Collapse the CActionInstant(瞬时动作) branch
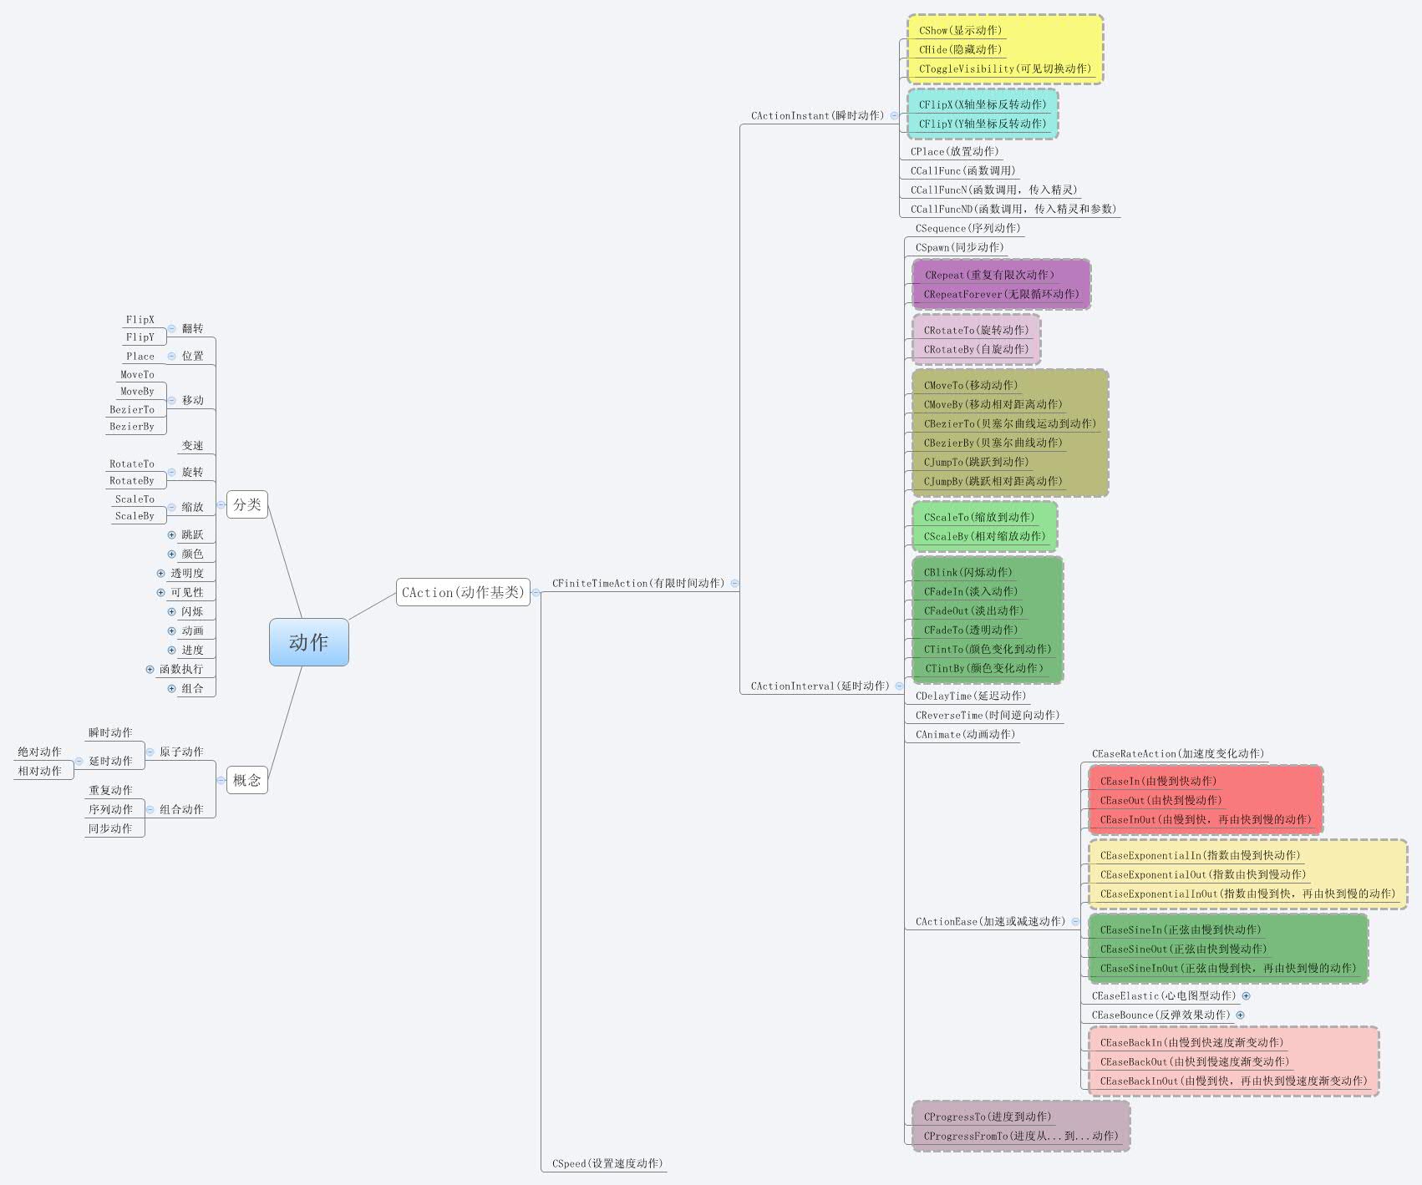Viewport: 1422px width, 1185px height. pos(896,116)
